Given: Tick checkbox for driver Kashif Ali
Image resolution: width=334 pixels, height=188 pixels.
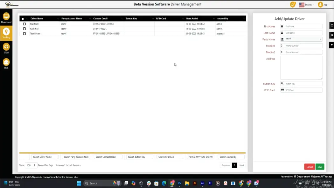Looking at the screenshot, I should coord(24,29).
